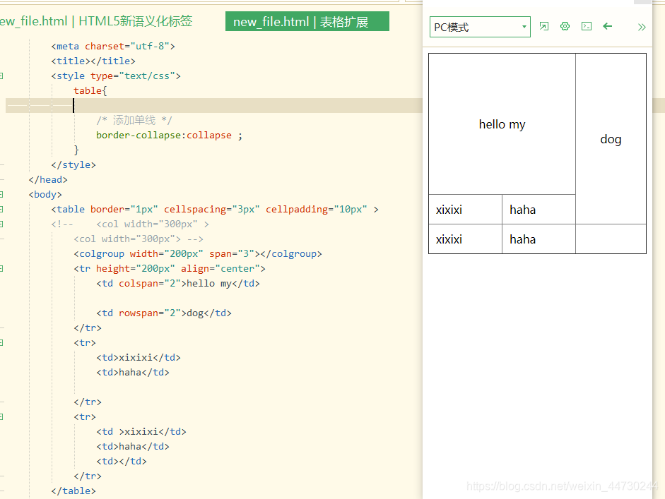The width and height of the screenshot is (665, 499).
Task: Expand preview toolbar with double-chevron icon
Action: 642,27
